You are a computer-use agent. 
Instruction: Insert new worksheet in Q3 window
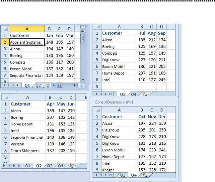coord(145,94)
